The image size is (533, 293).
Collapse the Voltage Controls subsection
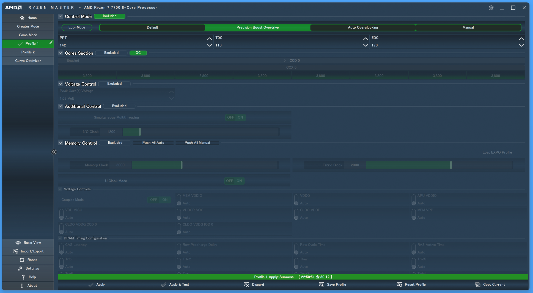(60, 189)
